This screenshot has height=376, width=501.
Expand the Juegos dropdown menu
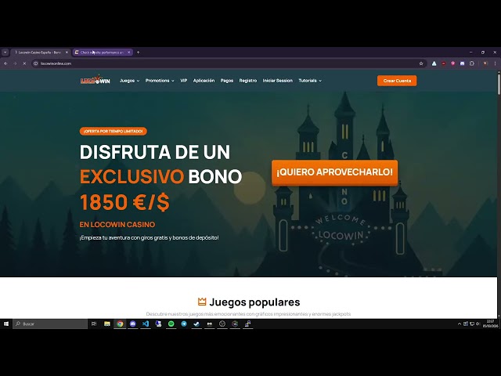click(129, 81)
